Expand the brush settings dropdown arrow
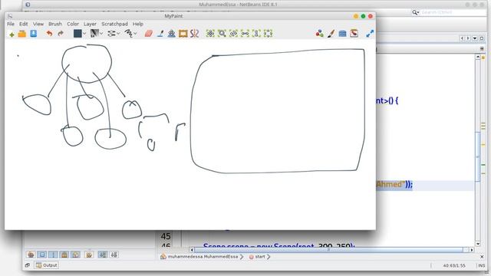 coord(118,34)
